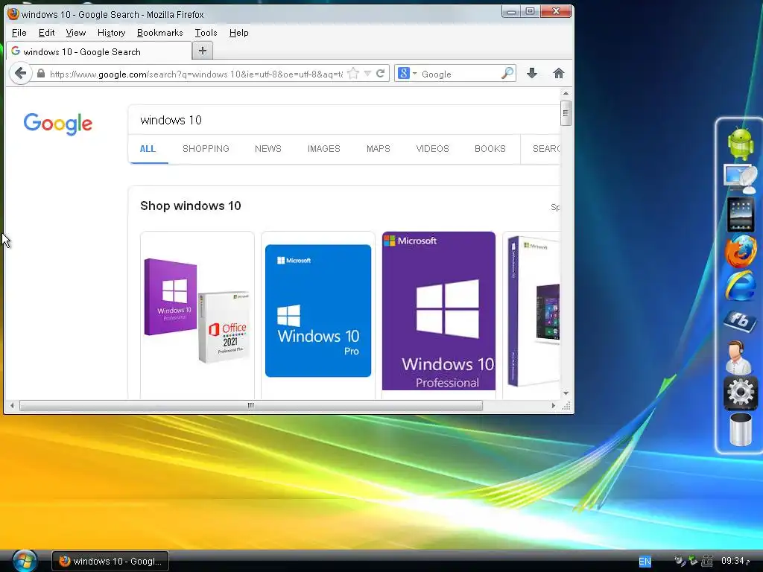Image resolution: width=763 pixels, height=572 pixels.
Task: Click the Firefox taskbar button 'windows 10 - Googl...'
Action: (110, 561)
